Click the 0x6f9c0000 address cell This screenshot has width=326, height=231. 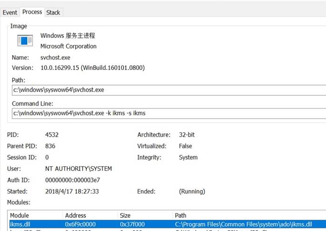coord(81,224)
